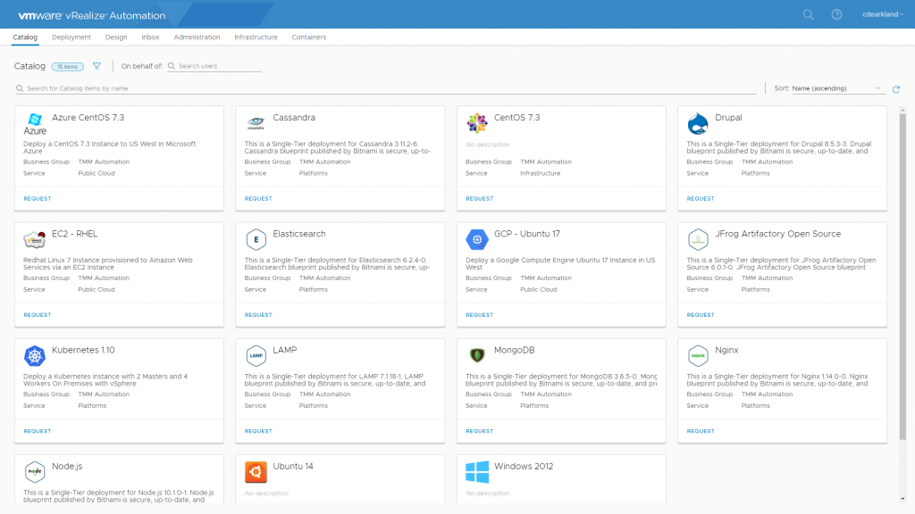
Task: Request JFrog Artifactory Open Source
Action: click(x=701, y=315)
